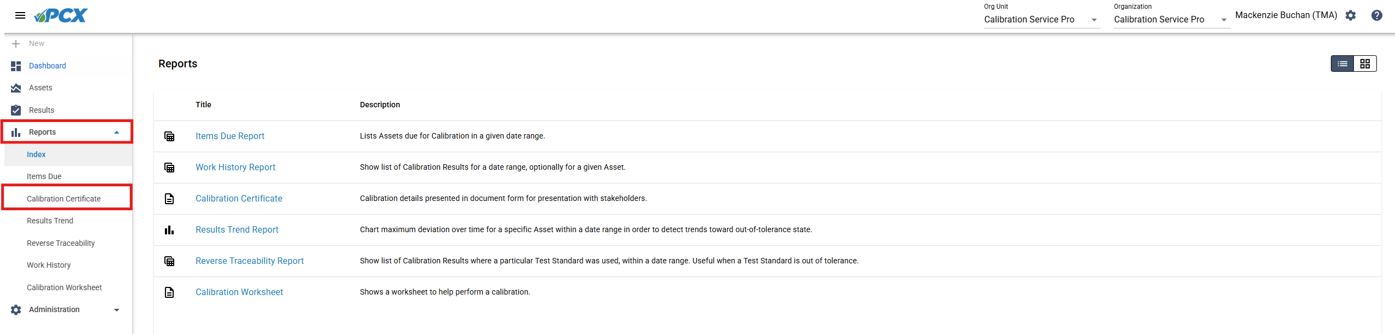Open the Reverse Traceability Report link
Screen dimensions: 1395x334
coord(250,261)
